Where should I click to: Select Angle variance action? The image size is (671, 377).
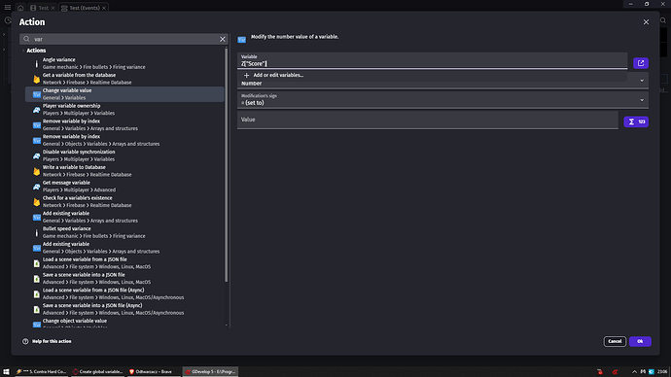coord(124,63)
